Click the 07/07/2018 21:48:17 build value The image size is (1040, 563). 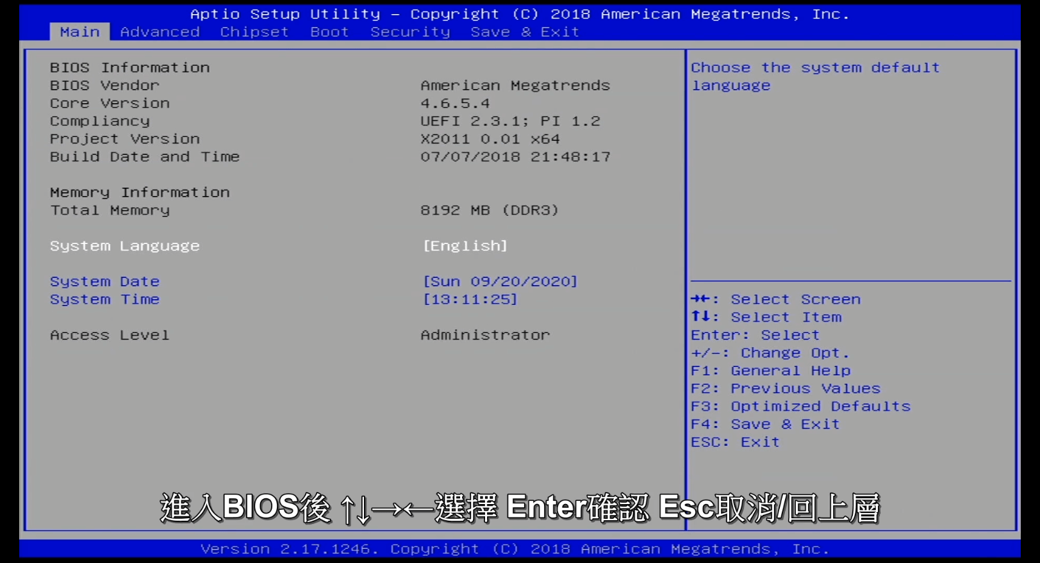coord(516,157)
